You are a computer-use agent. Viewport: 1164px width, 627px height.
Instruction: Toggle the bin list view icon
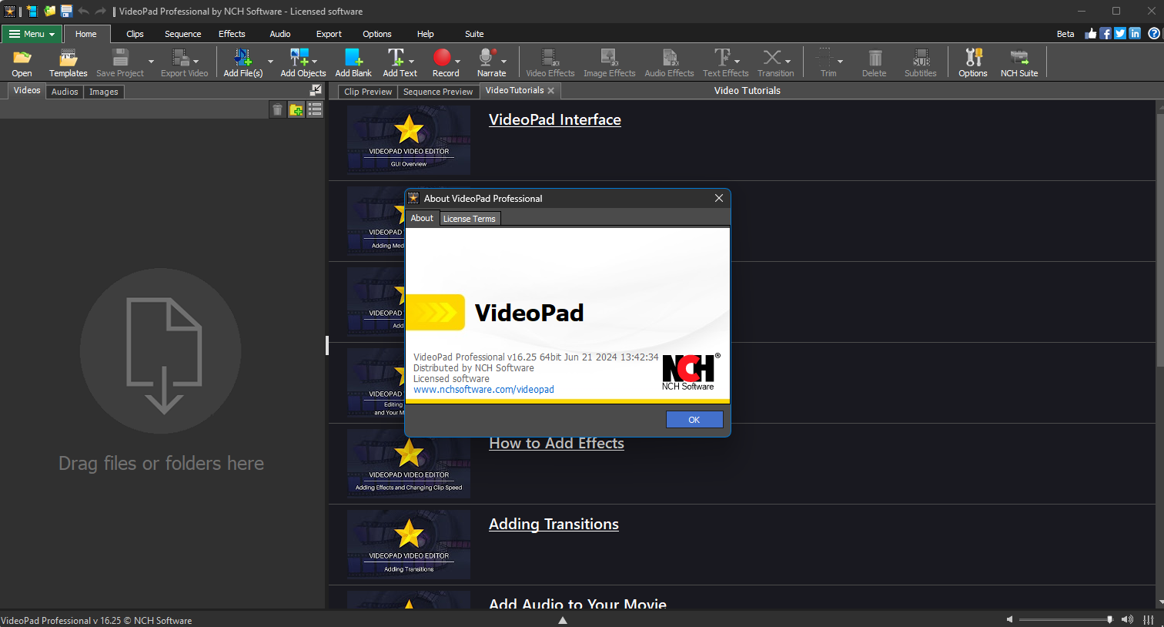315,110
